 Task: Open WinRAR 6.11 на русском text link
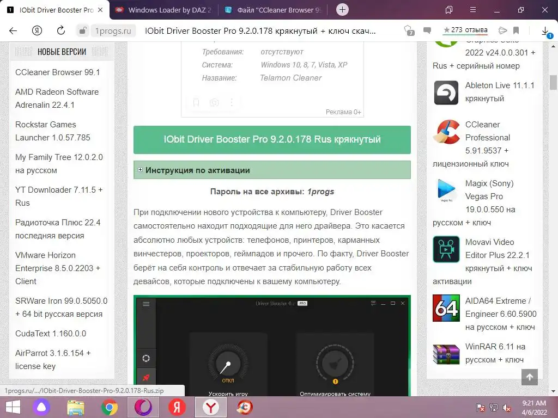(x=495, y=353)
